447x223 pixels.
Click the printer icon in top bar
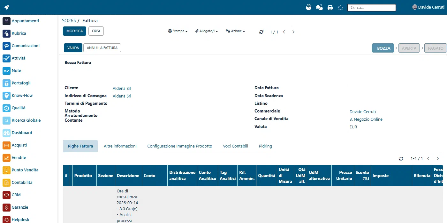tap(330, 7)
